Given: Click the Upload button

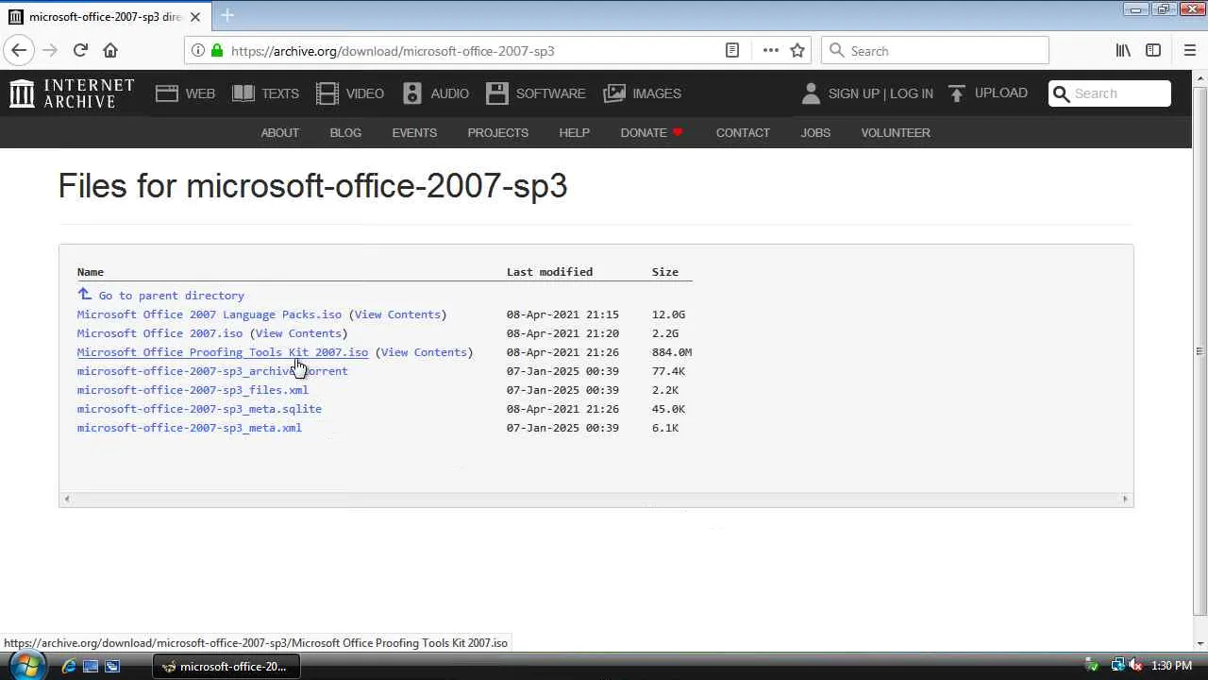Looking at the screenshot, I should pos(987,93).
